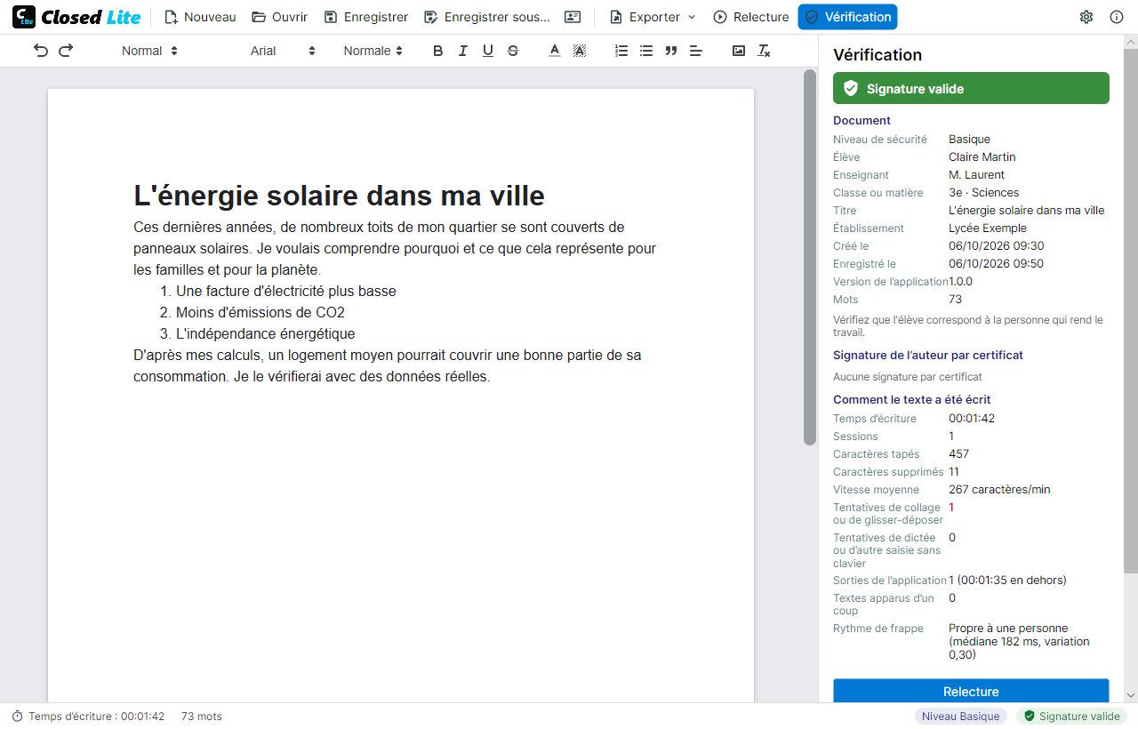Insert an image into the document

tap(739, 51)
